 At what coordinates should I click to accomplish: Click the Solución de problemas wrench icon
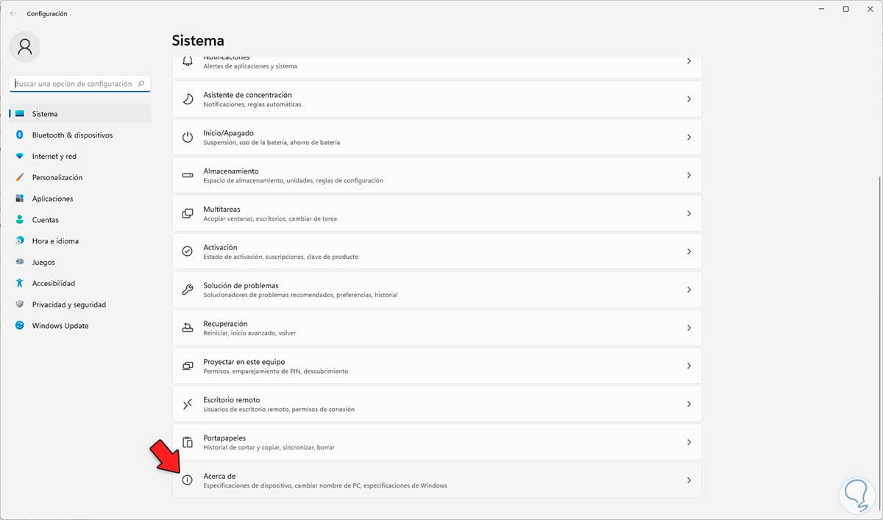[x=188, y=290]
